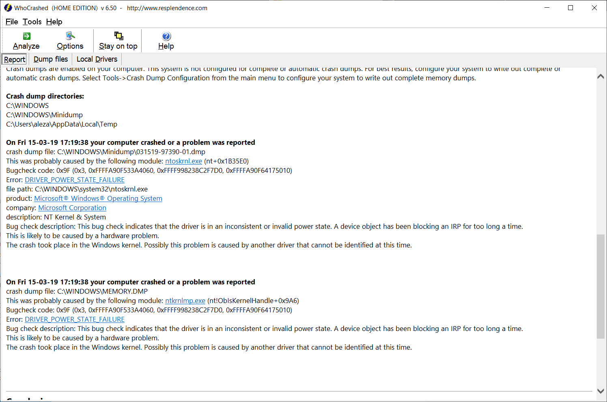Follow the ntkrnlmp.exe module link
The width and height of the screenshot is (607, 402).
(x=185, y=301)
